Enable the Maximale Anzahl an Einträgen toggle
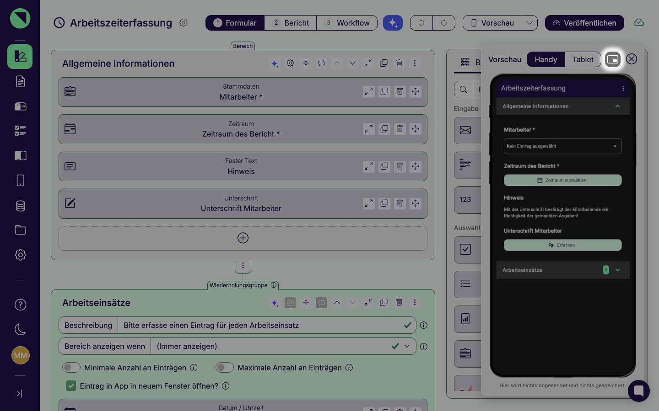Image resolution: width=659 pixels, height=411 pixels. (x=225, y=368)
